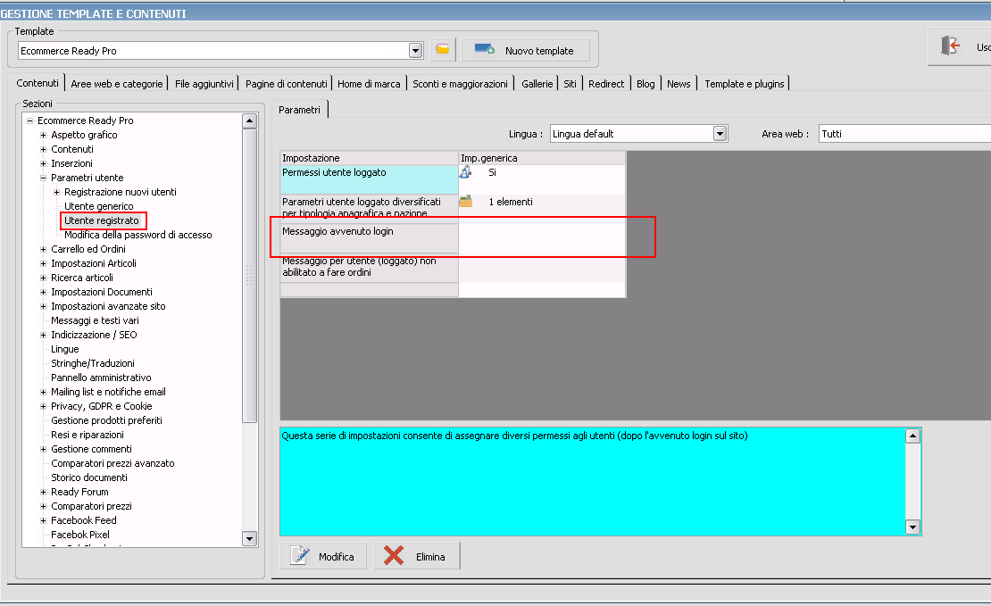This screenshot has width=991, height=606.
Task: Click the yellow folder icon beside template dropdown
Action: (443, 49)
